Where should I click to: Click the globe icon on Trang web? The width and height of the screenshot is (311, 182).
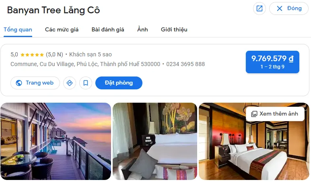coord(19,83)
